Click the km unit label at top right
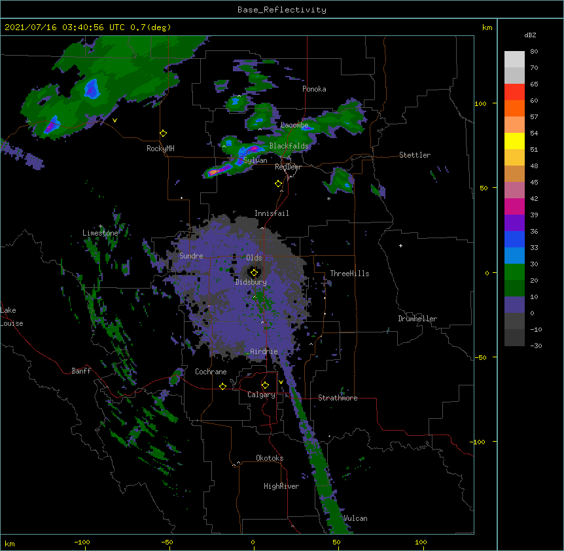 [487, 27]
